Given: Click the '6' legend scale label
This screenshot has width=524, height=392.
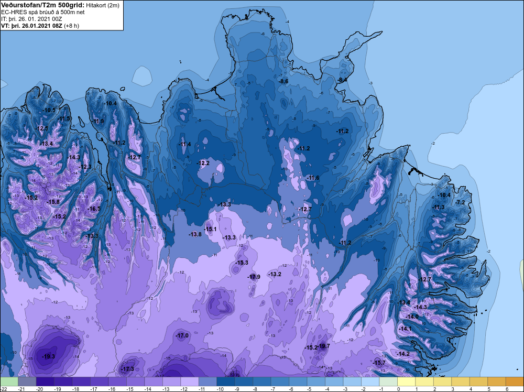Looking at the screenshot, I should [507, 389].
